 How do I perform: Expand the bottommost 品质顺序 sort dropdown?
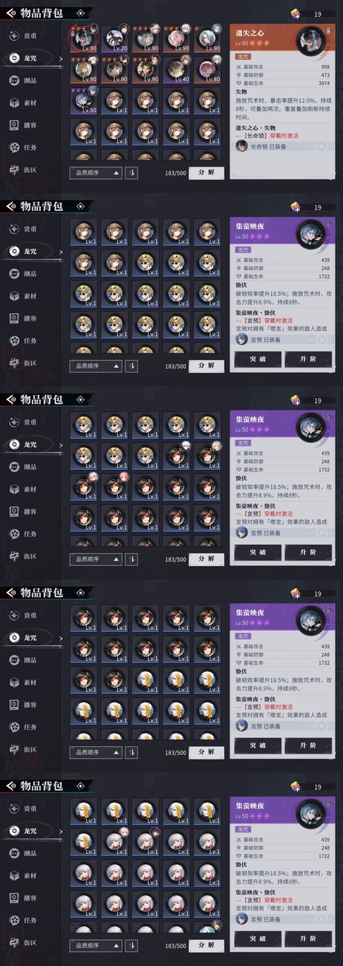[95, 945]
